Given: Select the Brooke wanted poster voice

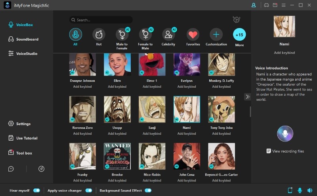Looking at the screenshot, I should [x=117, y=156].
